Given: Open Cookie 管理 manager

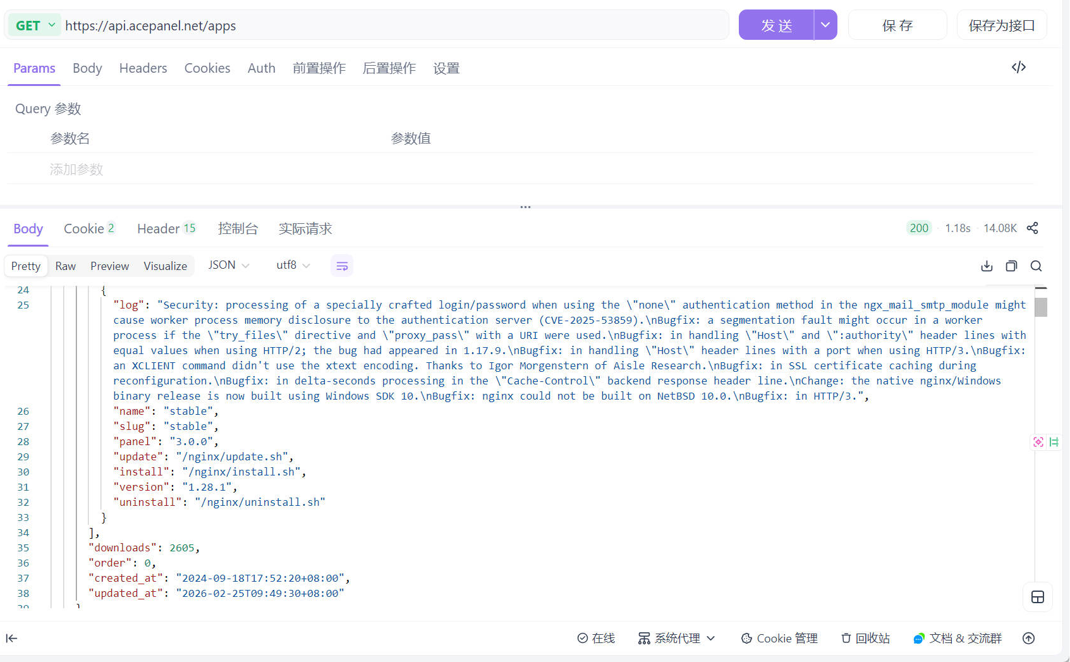Looking at the screenshot, I should [779, 639].
